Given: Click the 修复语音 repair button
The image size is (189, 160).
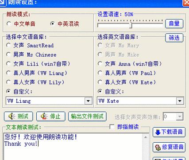Looking at the screenshot, I should pos(169,147).
